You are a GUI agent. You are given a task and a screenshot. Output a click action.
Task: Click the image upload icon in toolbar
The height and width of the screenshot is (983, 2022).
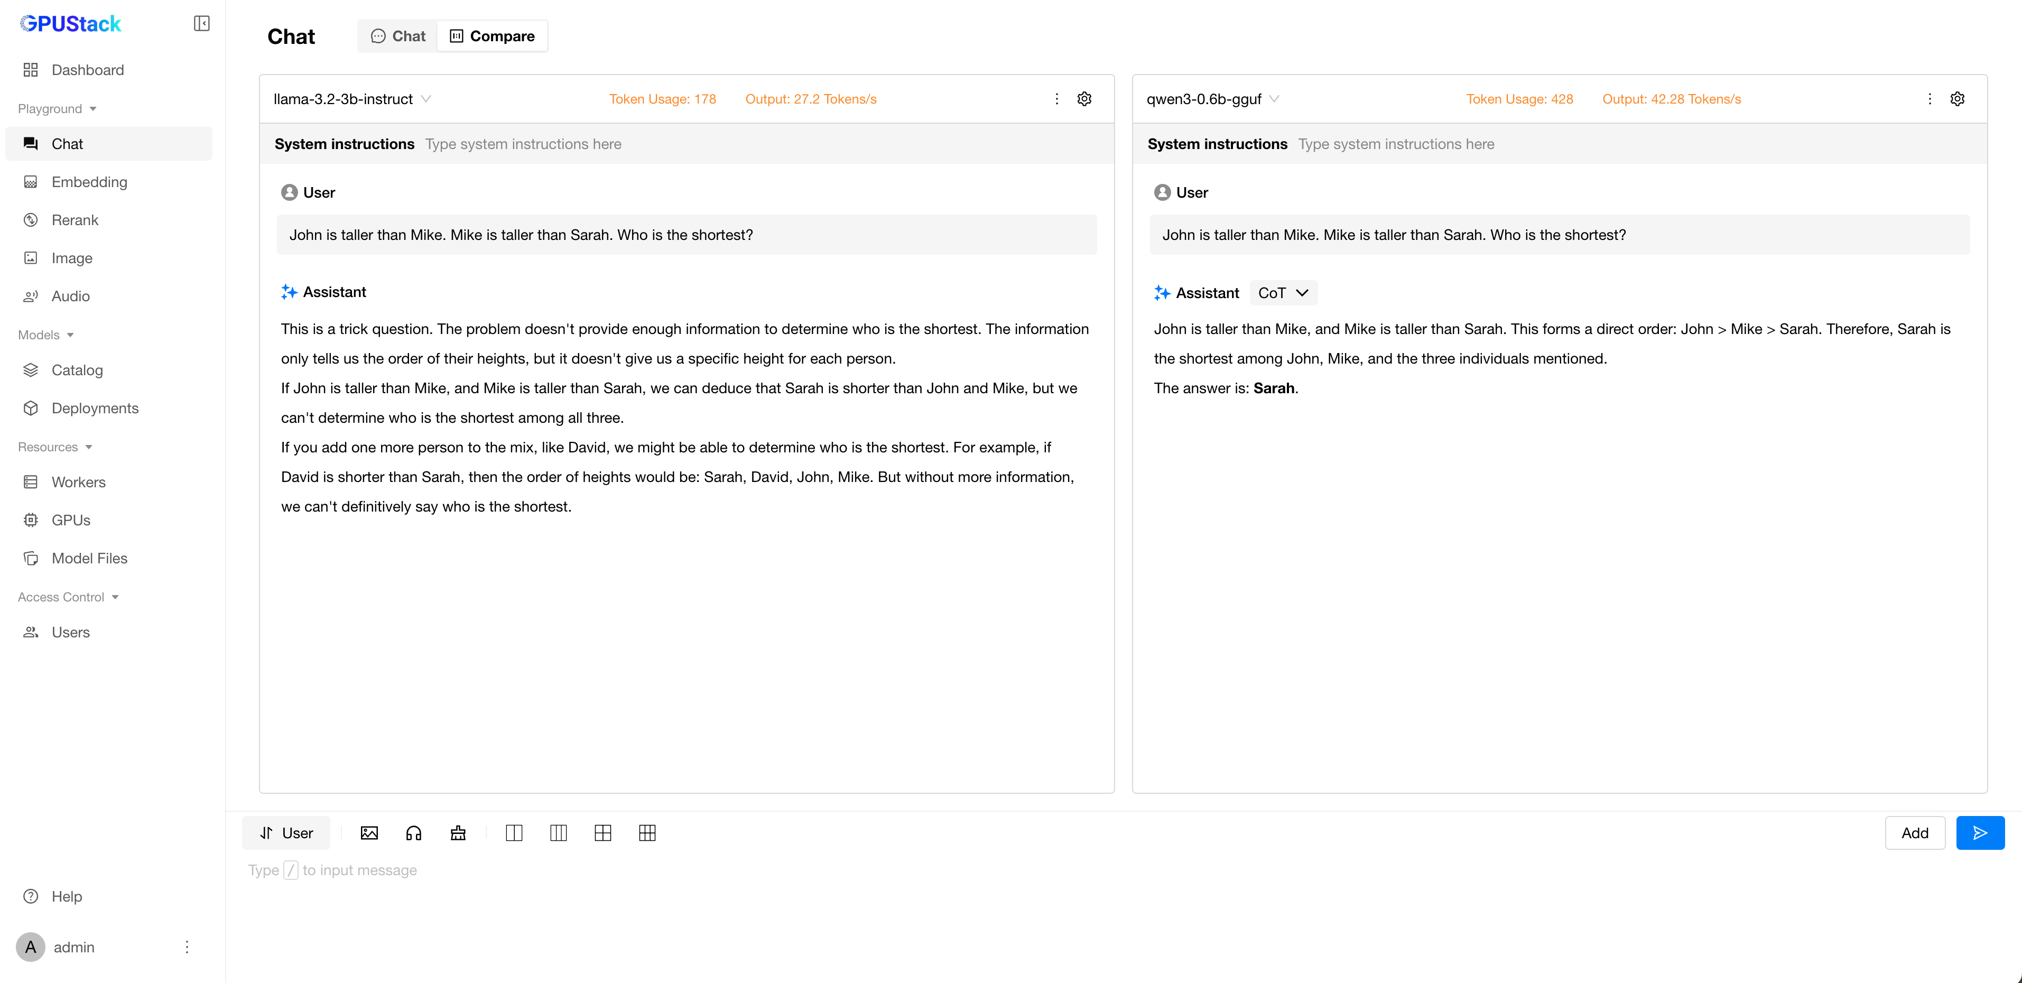tap(369, 833)
